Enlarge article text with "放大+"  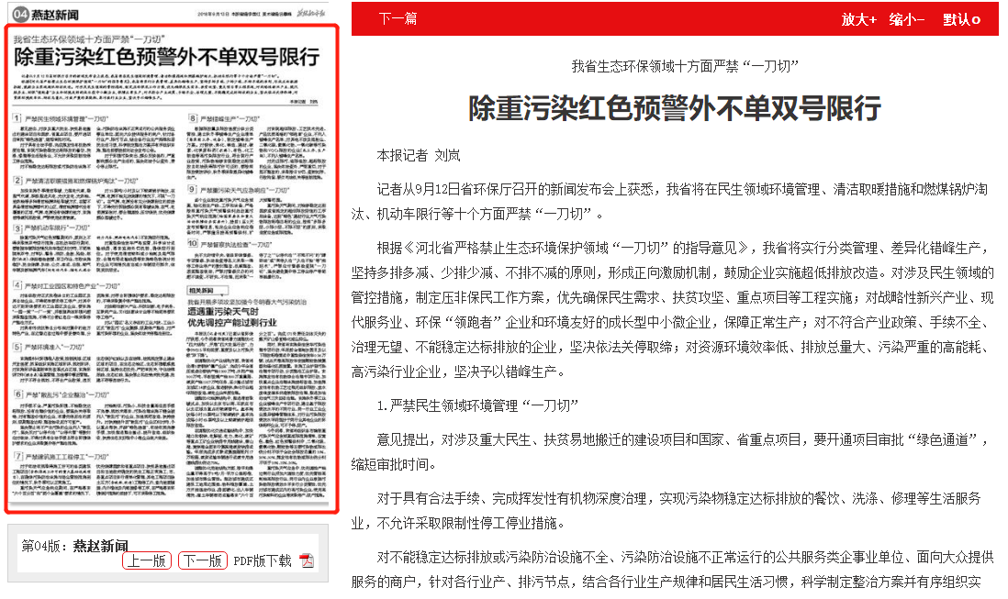point(858,19)
